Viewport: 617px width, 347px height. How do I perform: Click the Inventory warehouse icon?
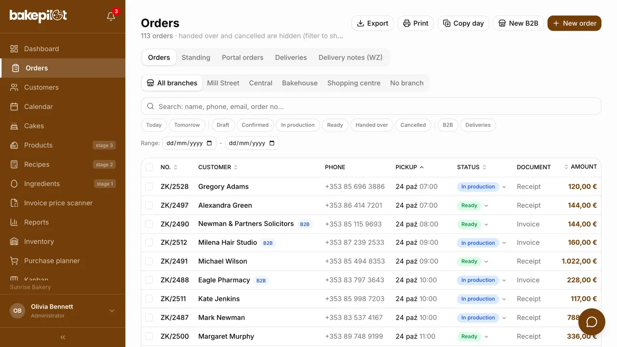[x=14, y=241]
